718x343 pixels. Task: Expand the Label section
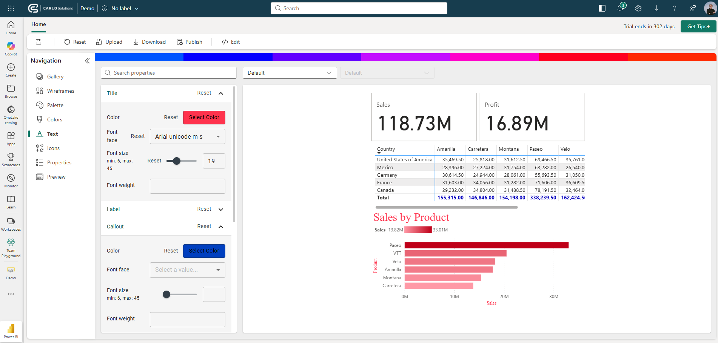click(x=221, y=209)
